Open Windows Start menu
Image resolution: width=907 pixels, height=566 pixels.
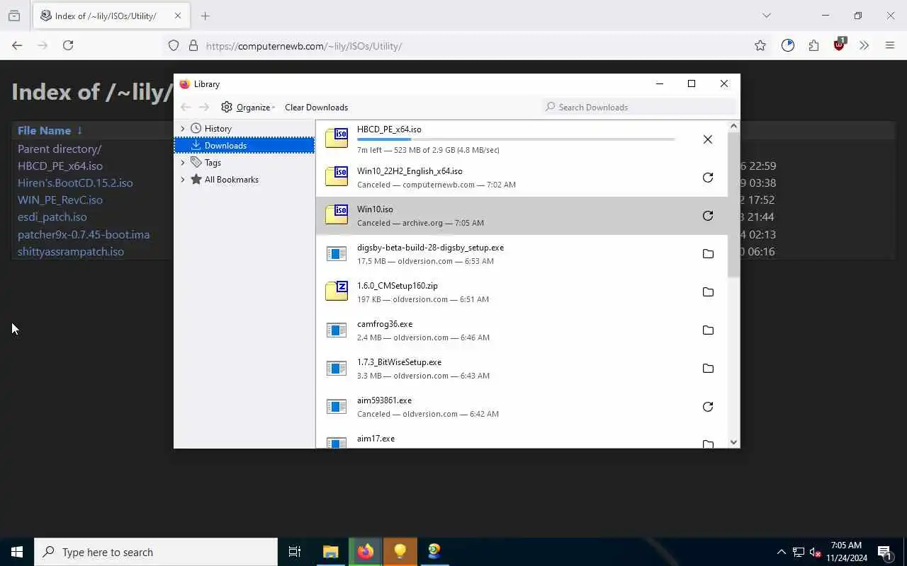coord(17,552)
